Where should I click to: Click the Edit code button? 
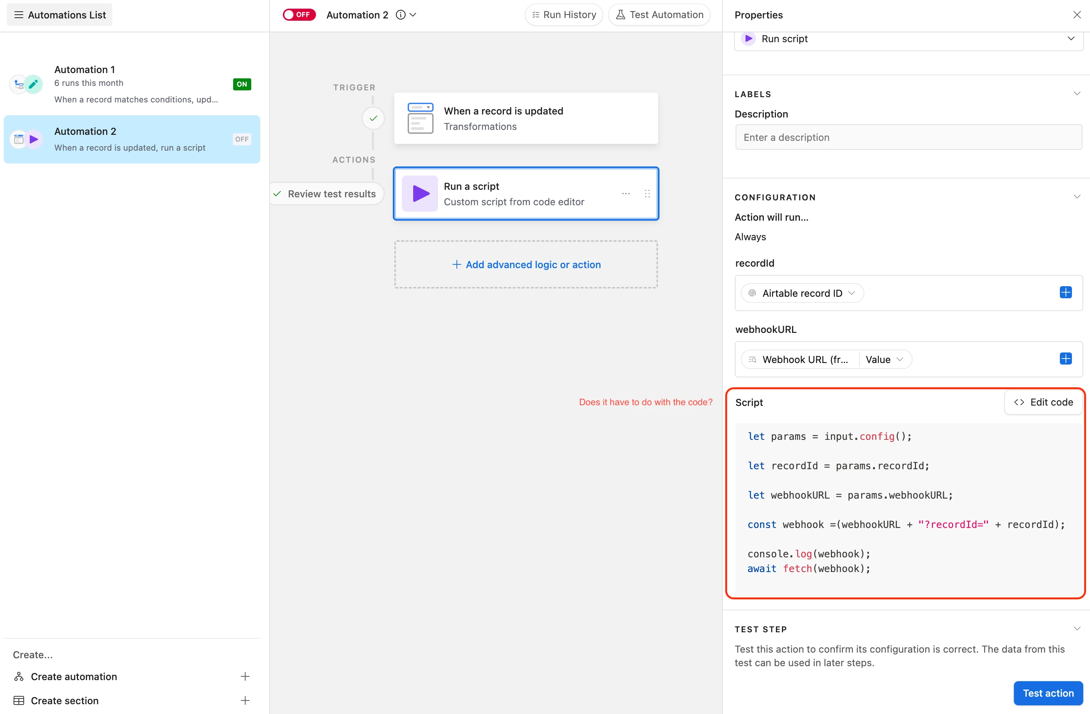point(1043,402)
